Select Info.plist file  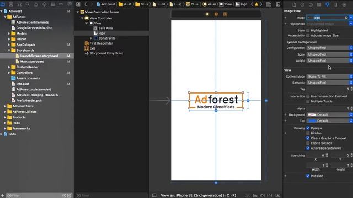(x=23, y=84)
